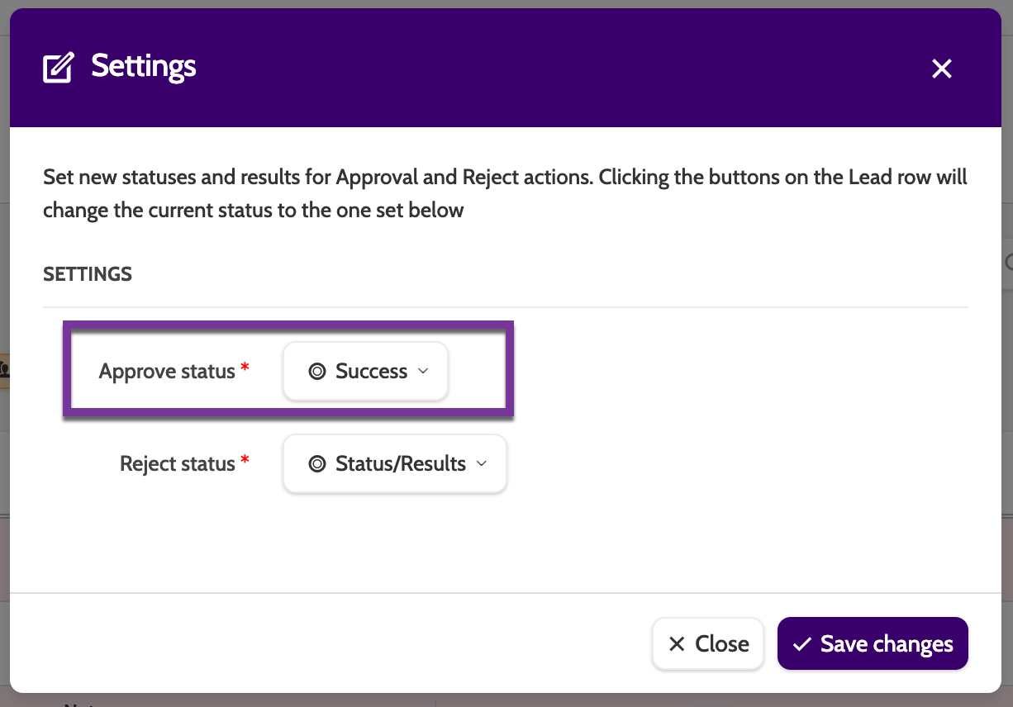Click the Settings title text in the header
The width and height of the screenshot is (1013, 707).
pyautogui.click(x=144, y=66)
